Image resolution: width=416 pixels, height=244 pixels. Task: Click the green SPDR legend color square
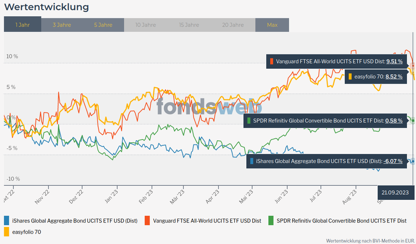click(271, 220)
